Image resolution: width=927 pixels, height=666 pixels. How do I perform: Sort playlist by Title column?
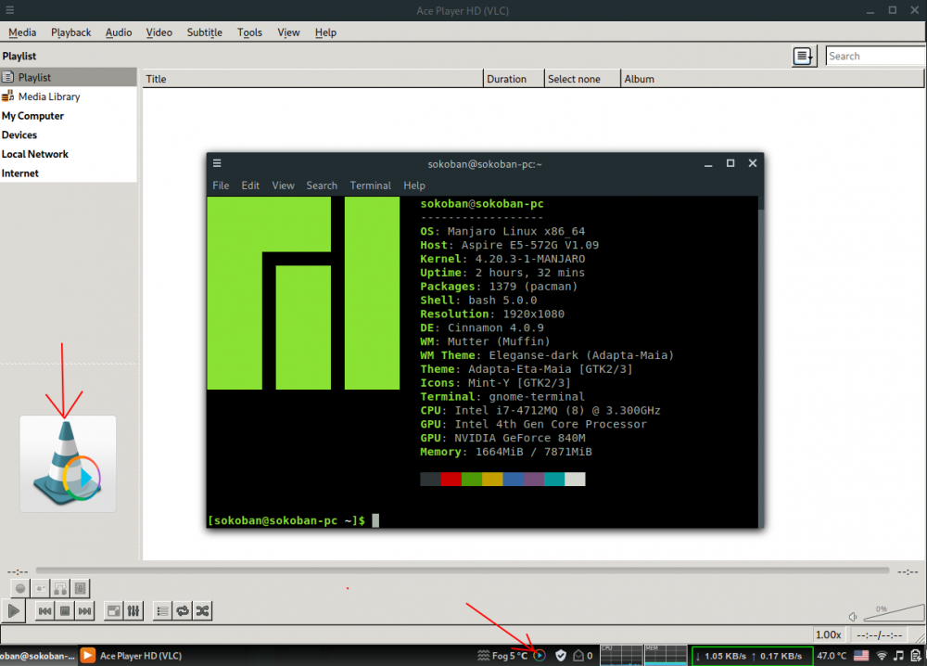(x=312, y=79)
